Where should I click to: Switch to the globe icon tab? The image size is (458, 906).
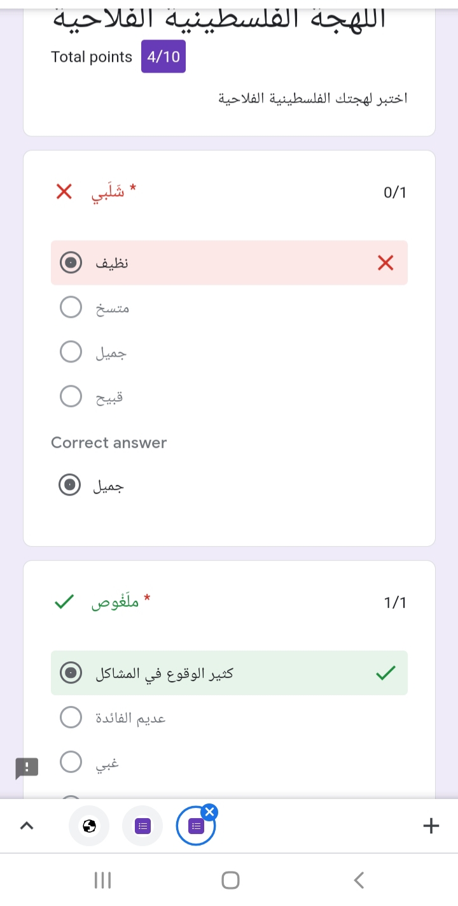click(89, 826)
